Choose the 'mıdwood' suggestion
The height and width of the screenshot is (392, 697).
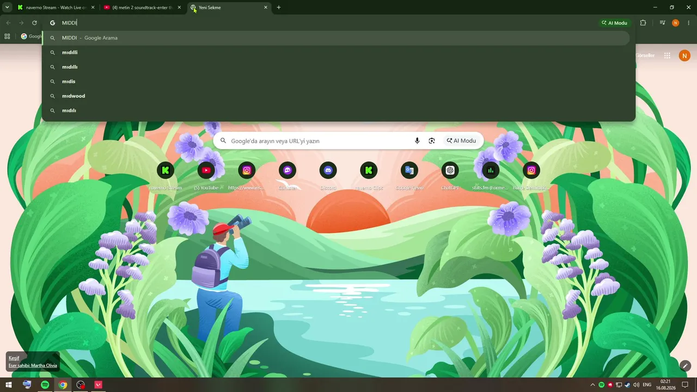pos(336,96)
